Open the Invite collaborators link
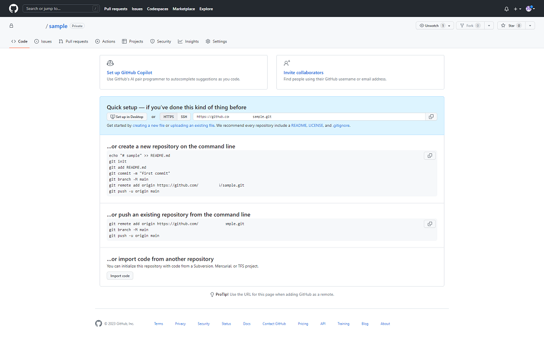 pos(303,72)
